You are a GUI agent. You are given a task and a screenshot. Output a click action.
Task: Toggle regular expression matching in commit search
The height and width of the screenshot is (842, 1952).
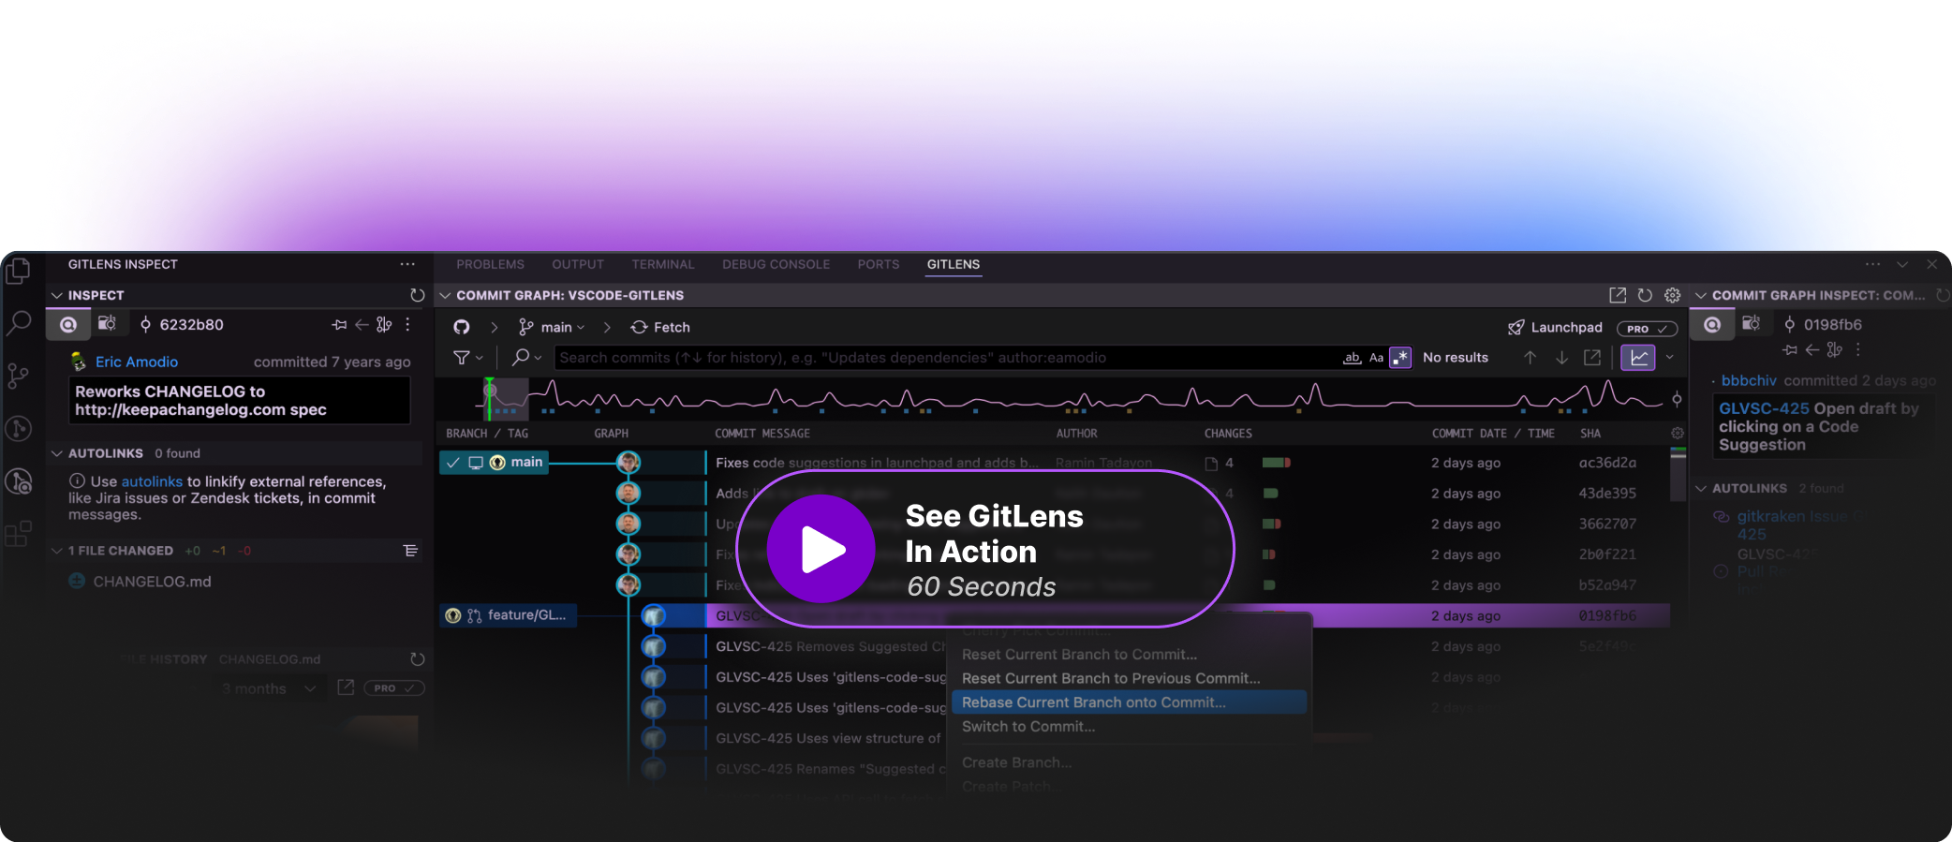1400,358
